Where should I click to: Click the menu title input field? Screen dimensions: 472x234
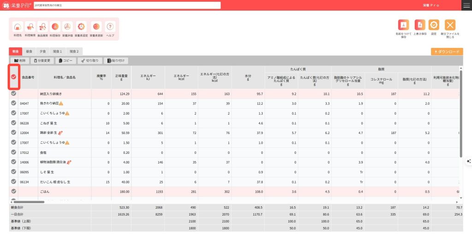[x=127, y=6]
